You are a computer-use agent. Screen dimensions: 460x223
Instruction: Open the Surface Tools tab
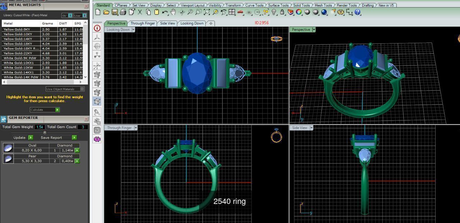coord(278,5)
